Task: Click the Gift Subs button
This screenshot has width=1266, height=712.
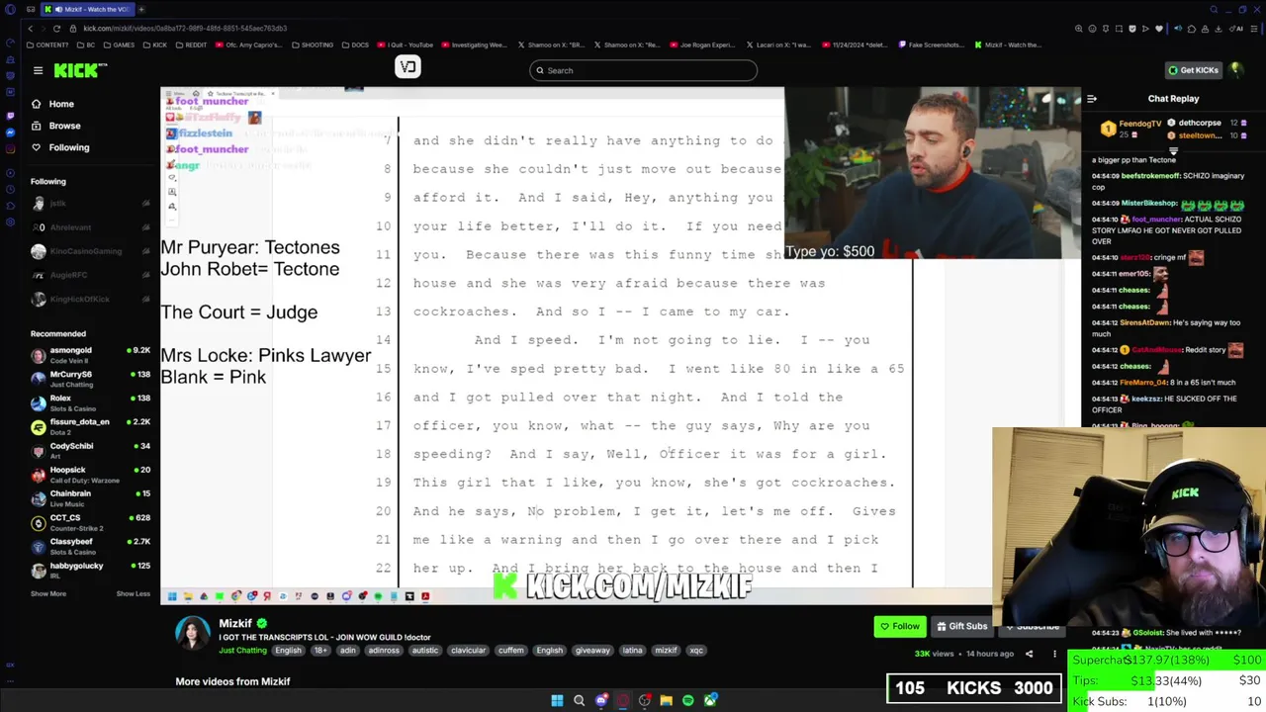Action: coord(960,626)
